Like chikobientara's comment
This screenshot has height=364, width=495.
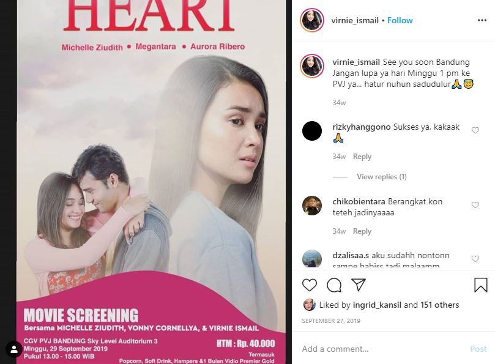(475, 205)
